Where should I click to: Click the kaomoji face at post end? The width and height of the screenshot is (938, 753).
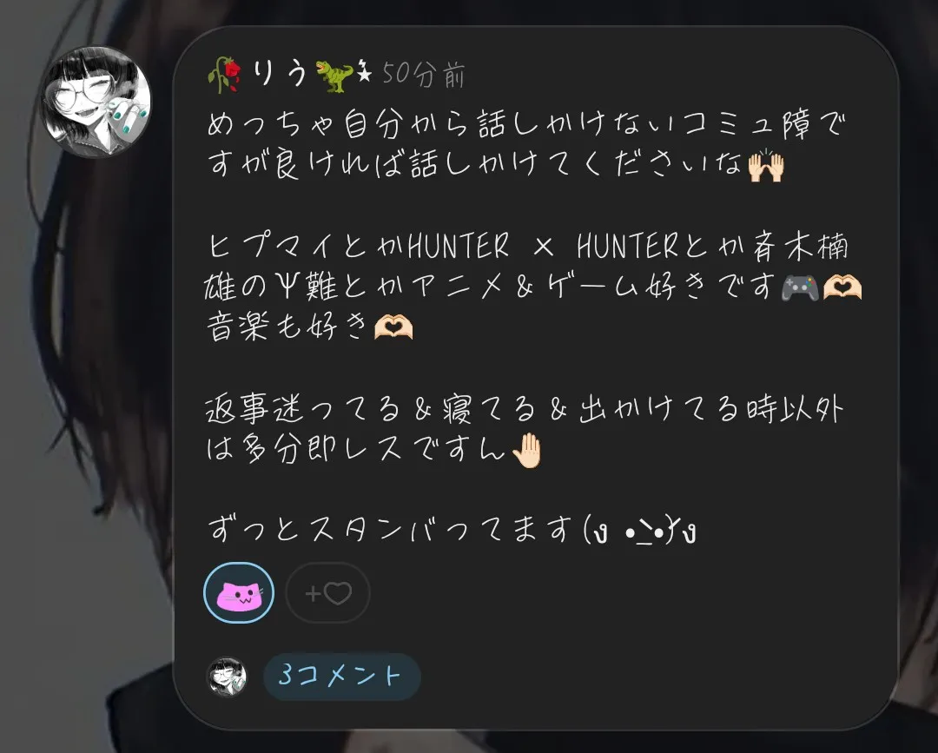pyautogui.click(x=639, y=530)
